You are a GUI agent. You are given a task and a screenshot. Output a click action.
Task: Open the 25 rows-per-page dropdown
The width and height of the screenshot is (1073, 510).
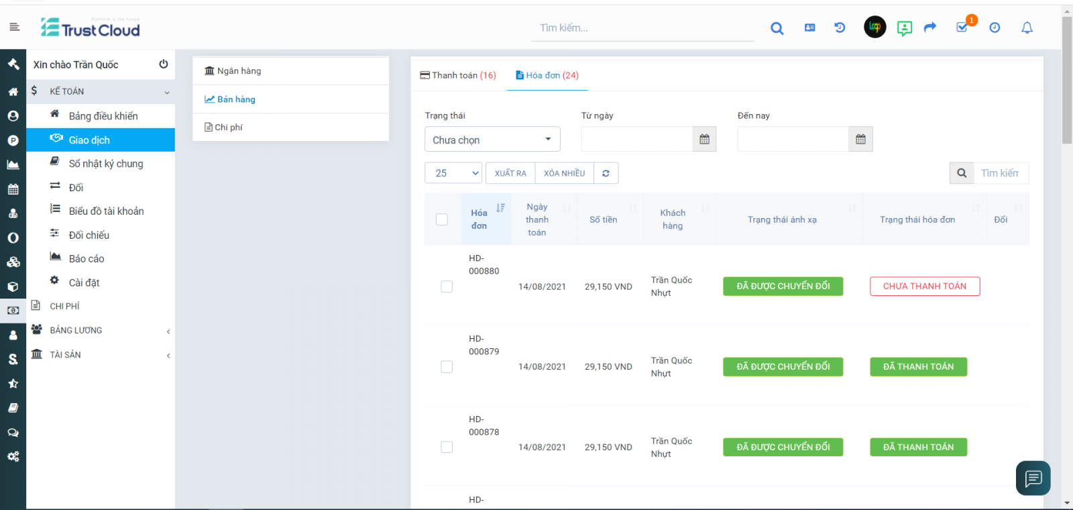[454, 173]
